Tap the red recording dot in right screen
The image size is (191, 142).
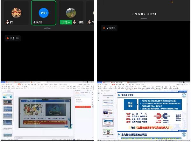coord(104,28)
